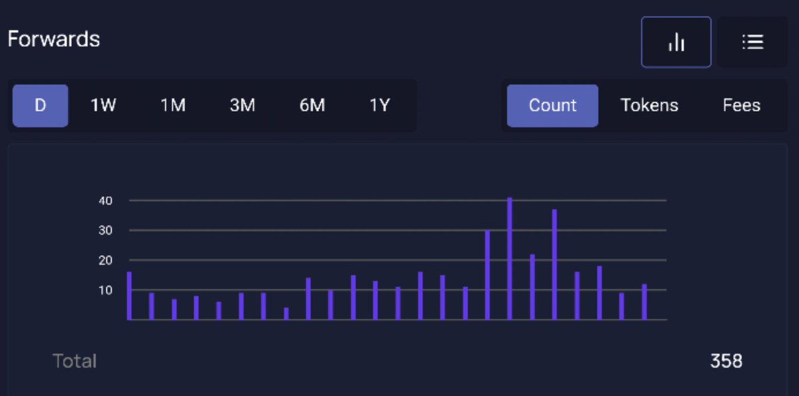Click the last bar on the right
Screen dimensions: 799x396
tap(644, 303)
